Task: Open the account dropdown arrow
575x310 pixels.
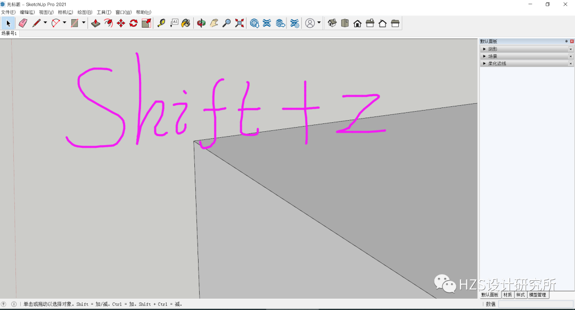Action: coord(319,23)
